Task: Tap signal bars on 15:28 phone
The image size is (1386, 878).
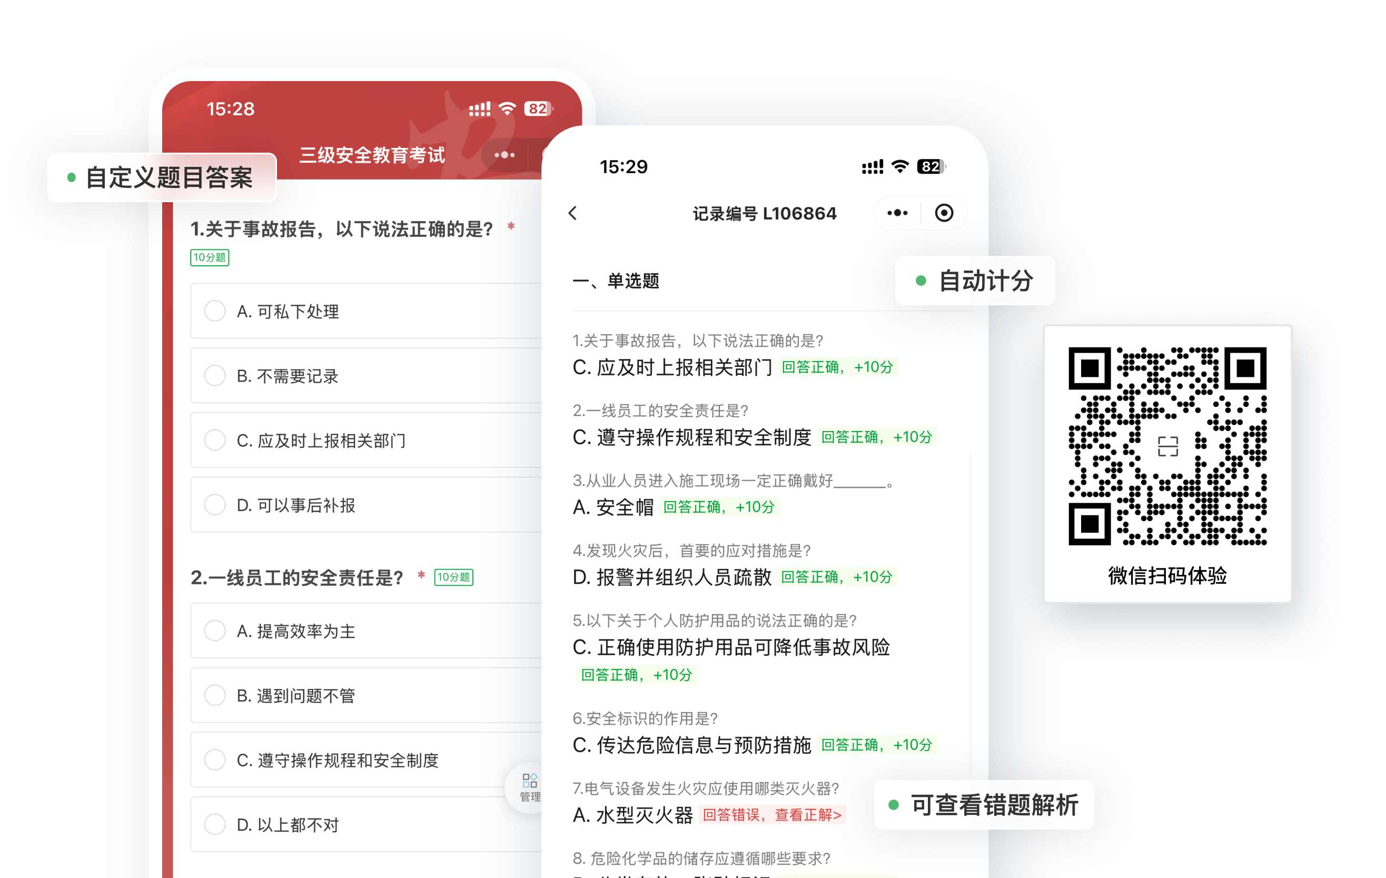Action: pos(479,109)
